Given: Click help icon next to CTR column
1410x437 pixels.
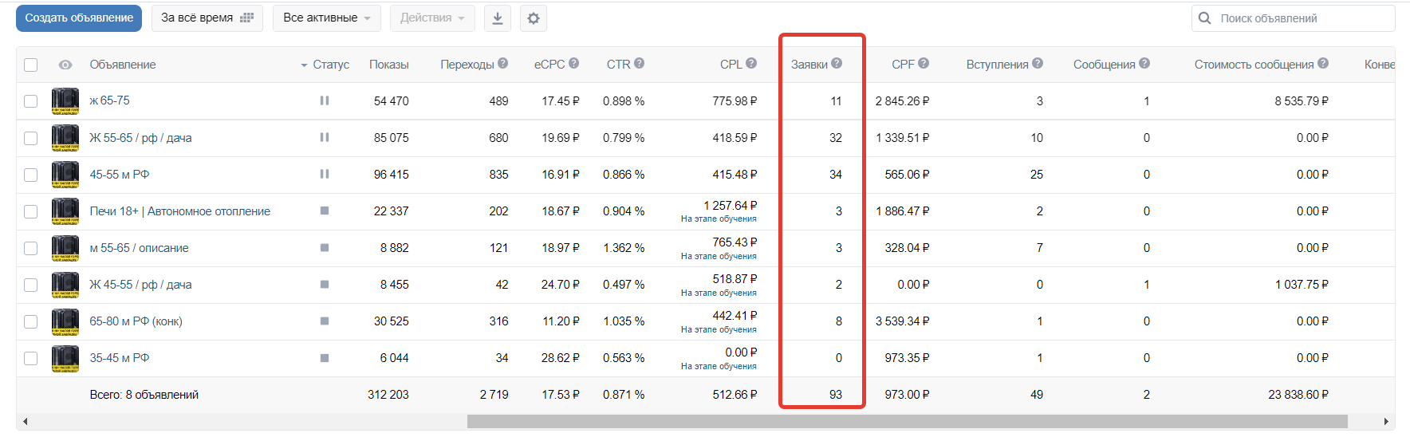Looking at the screenshot, I should [640, 64].
